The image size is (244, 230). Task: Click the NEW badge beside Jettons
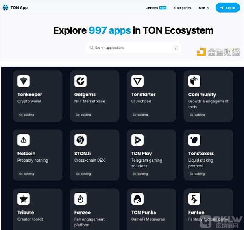163,8
